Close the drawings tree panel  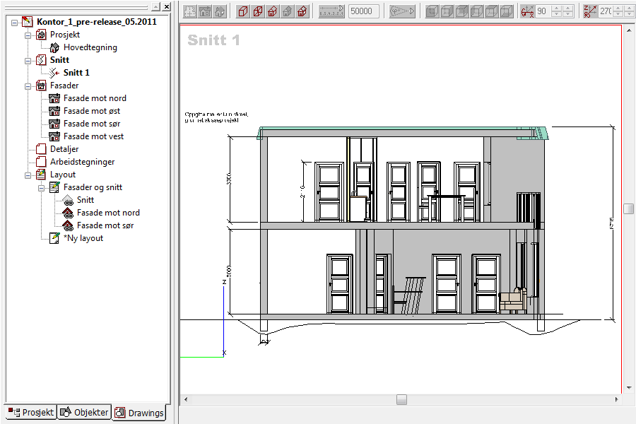click(x=166, y=6)
